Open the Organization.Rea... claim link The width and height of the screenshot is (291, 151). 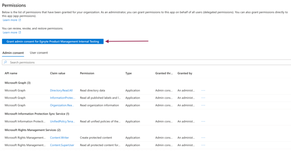coord(62,105)
